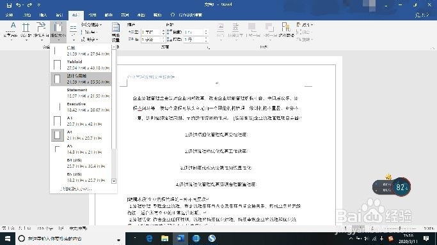Screen dimensions: 437x245
Task: Choose B4 (JIS) paper size
Action: tap(81, 163)
